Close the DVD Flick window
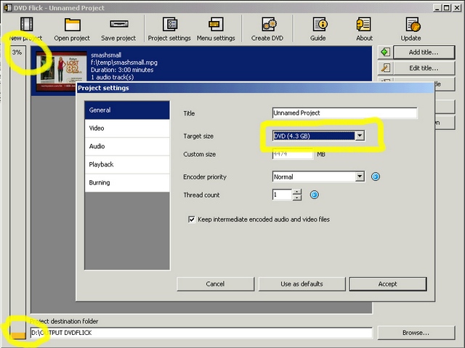This screenshot has height=348, width=465. 457,8
